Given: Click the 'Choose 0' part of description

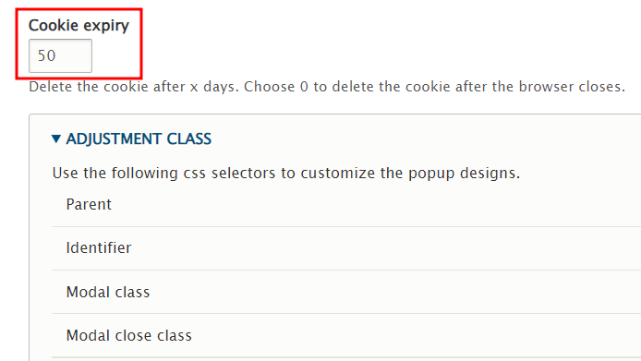Looking at the screenshot, I should 276,87.
